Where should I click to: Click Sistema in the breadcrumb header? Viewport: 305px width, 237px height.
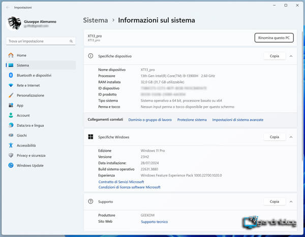click(96, 20)
